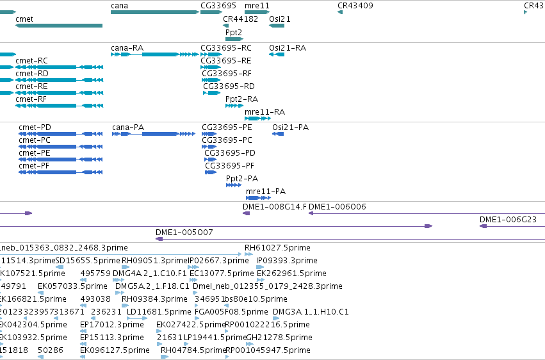The height and width of the screenshot is (360, 545).
Task: Select the EK027422.5prime EST label
Action: click(x=191, y=325)
